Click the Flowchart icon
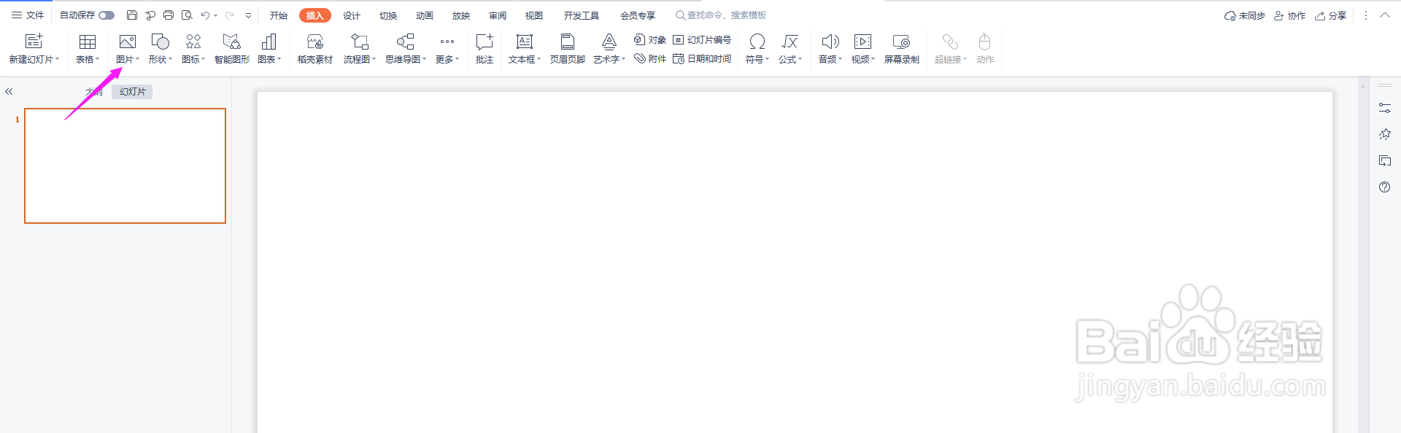1401x433 pixels. (360, 42)
